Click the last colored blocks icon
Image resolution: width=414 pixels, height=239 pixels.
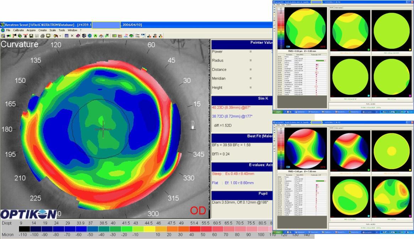click(161, 36)
